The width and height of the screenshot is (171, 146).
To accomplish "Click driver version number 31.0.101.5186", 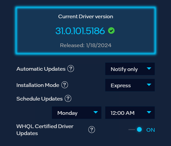I will [80, 31].
